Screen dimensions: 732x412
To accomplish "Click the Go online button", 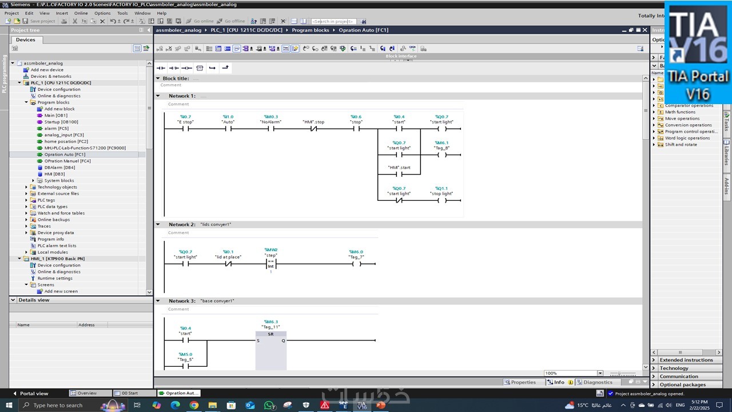I will click(200, 21).
